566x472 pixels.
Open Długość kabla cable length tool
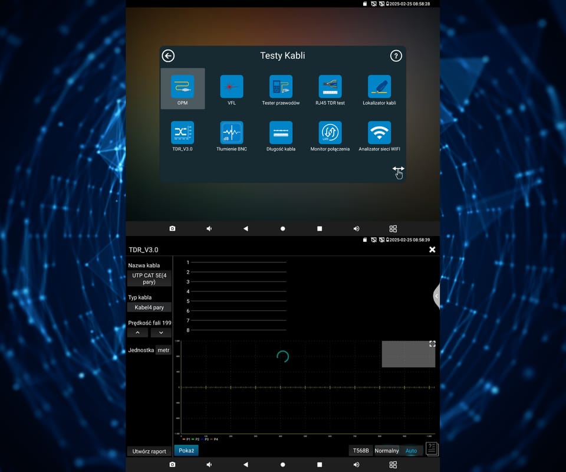point(281,133)
